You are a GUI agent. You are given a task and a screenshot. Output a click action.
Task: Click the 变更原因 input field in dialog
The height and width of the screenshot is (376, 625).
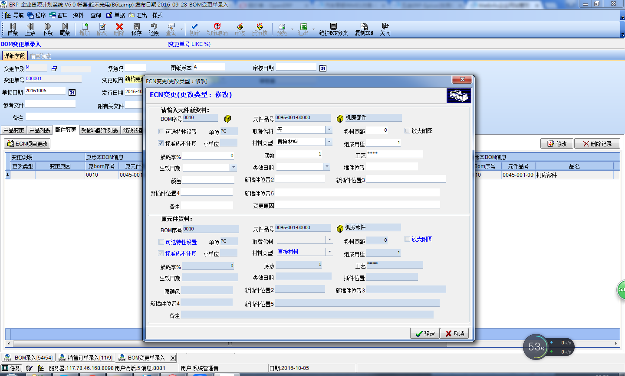pos(358,205)
